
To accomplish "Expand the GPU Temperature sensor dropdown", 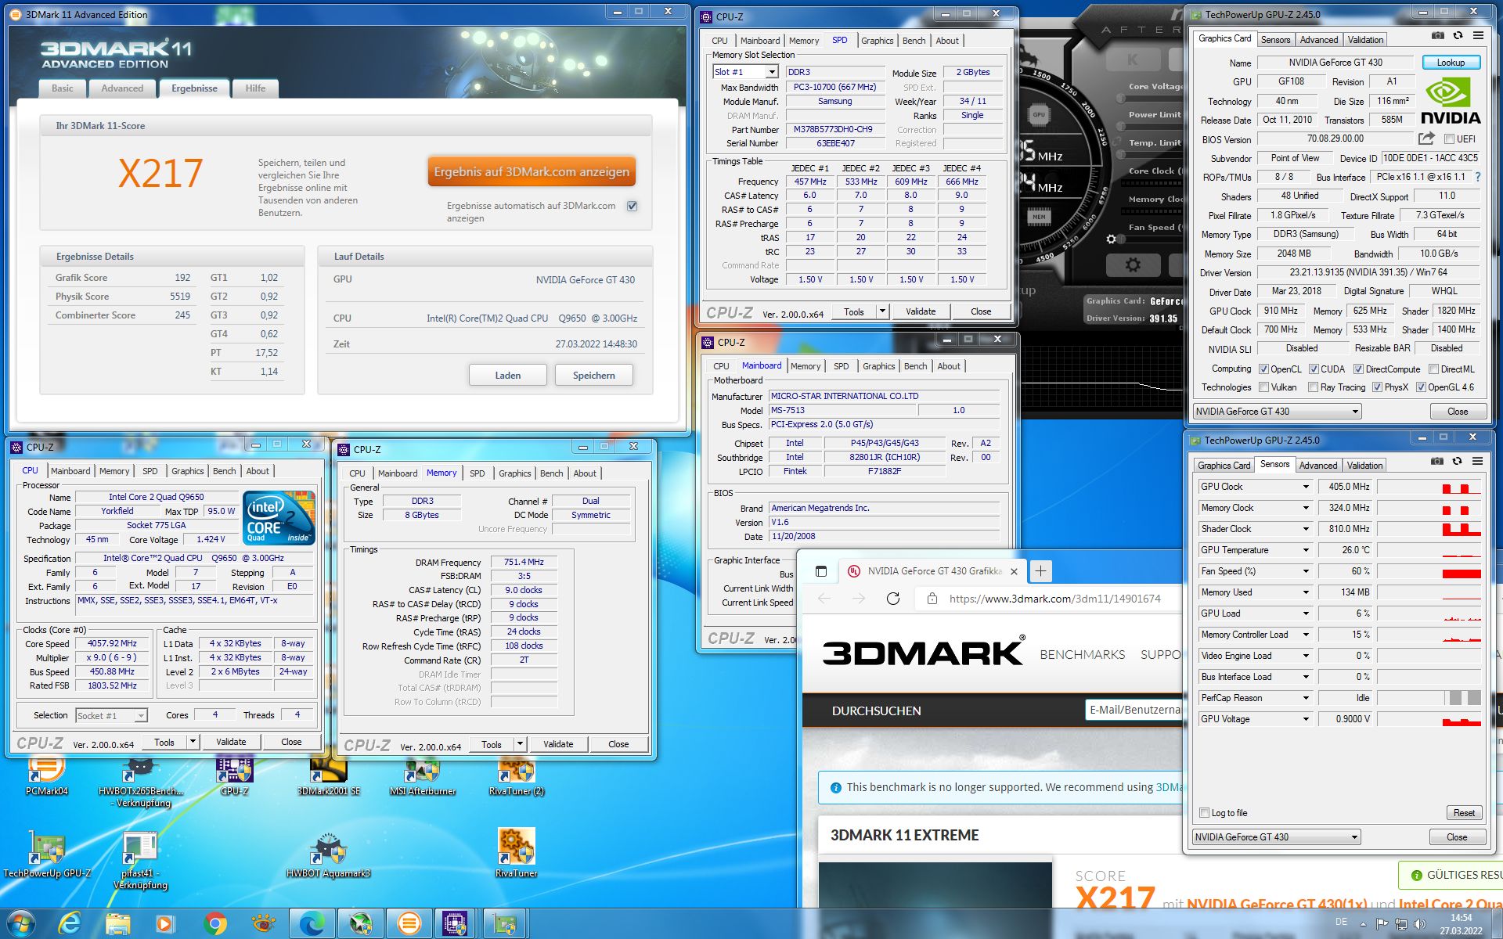I will click(1306, 550).
